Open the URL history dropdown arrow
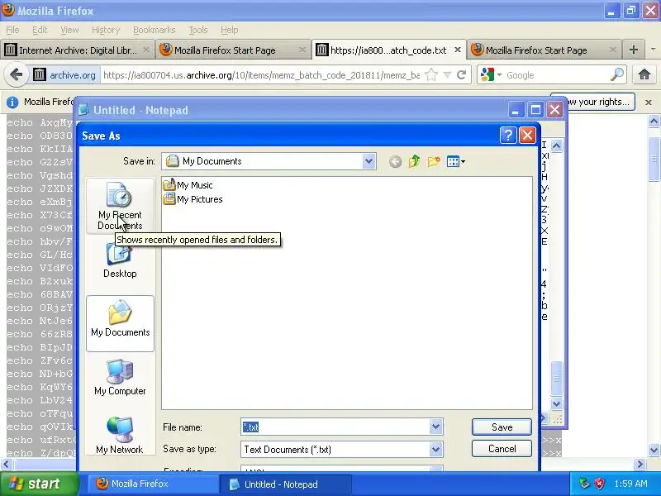 (x=447, y=75)
